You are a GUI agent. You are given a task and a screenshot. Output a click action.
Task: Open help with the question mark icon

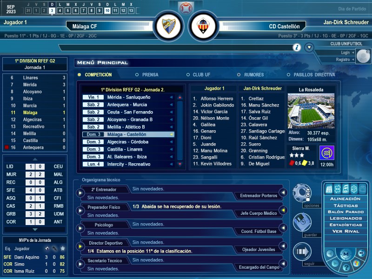click(346, 268)
